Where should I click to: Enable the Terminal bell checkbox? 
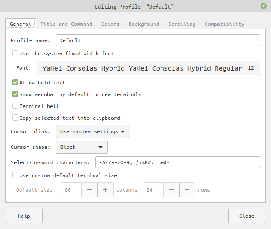tap(15, 106)
